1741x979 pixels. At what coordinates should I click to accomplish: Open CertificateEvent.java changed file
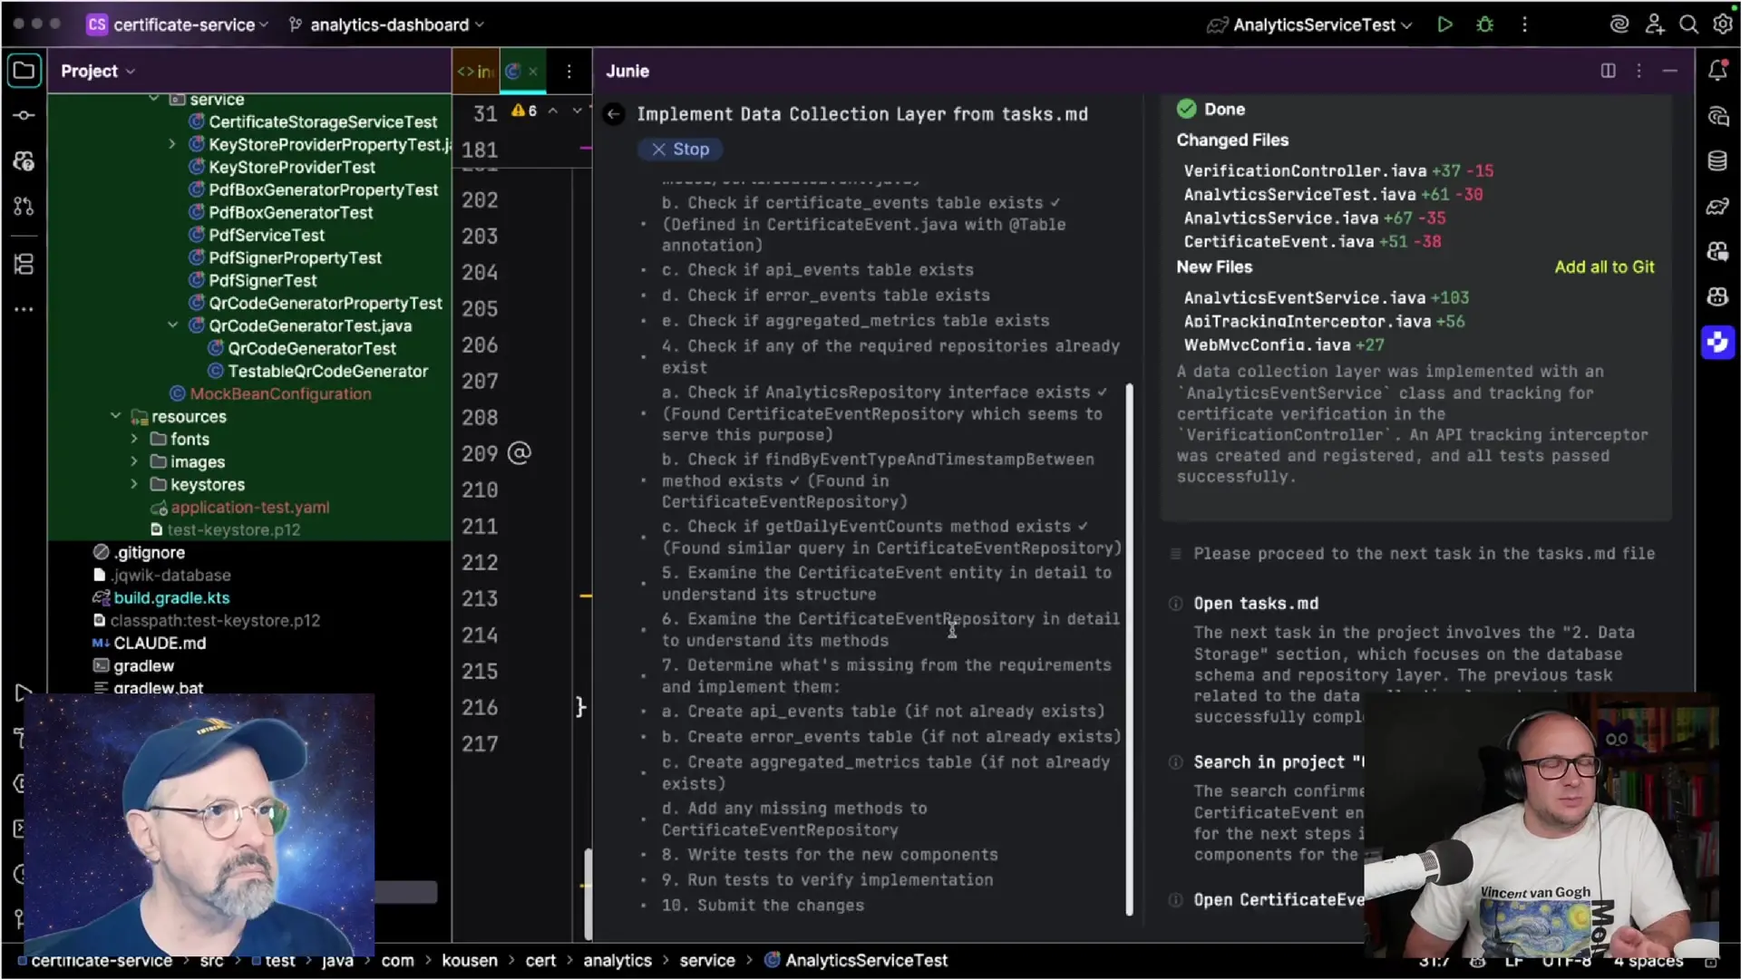pyautogui.click(x=1279, y=241)
